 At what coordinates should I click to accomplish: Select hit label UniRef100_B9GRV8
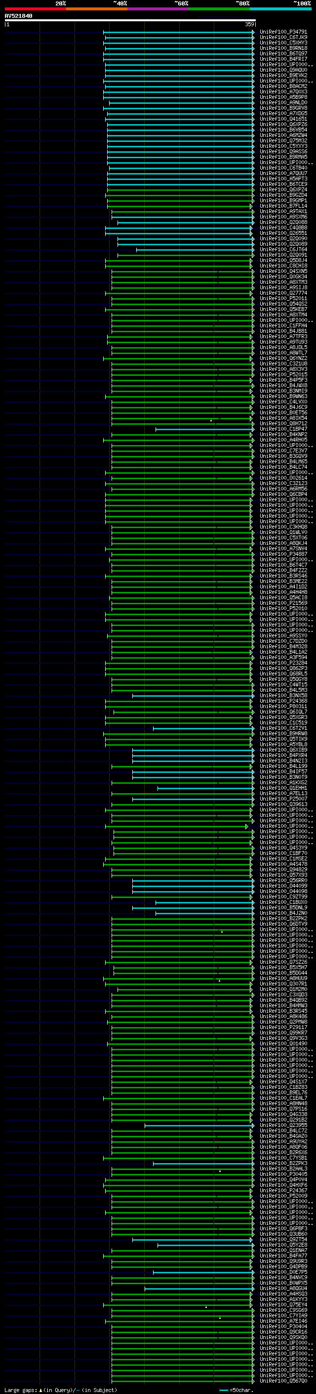tap(283, 108)
